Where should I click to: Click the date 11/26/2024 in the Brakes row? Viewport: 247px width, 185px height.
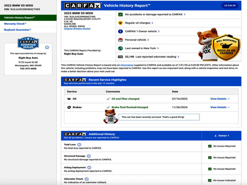tap(180, 107)
